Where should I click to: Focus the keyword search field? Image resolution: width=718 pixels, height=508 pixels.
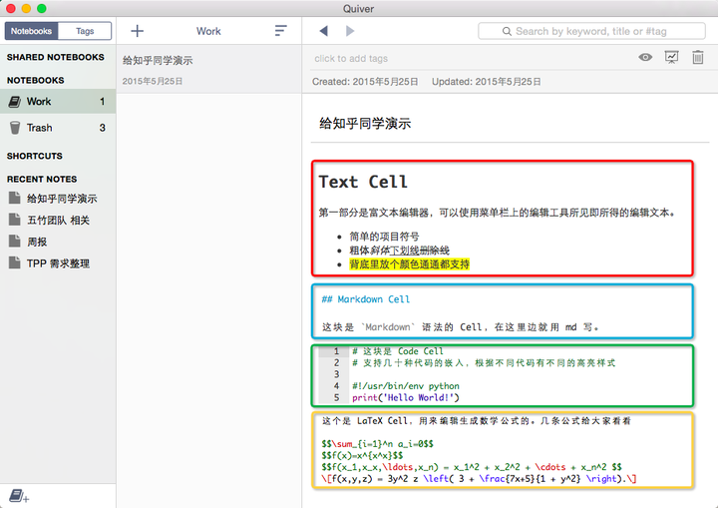pyautogui.click(x=591, y=31)
